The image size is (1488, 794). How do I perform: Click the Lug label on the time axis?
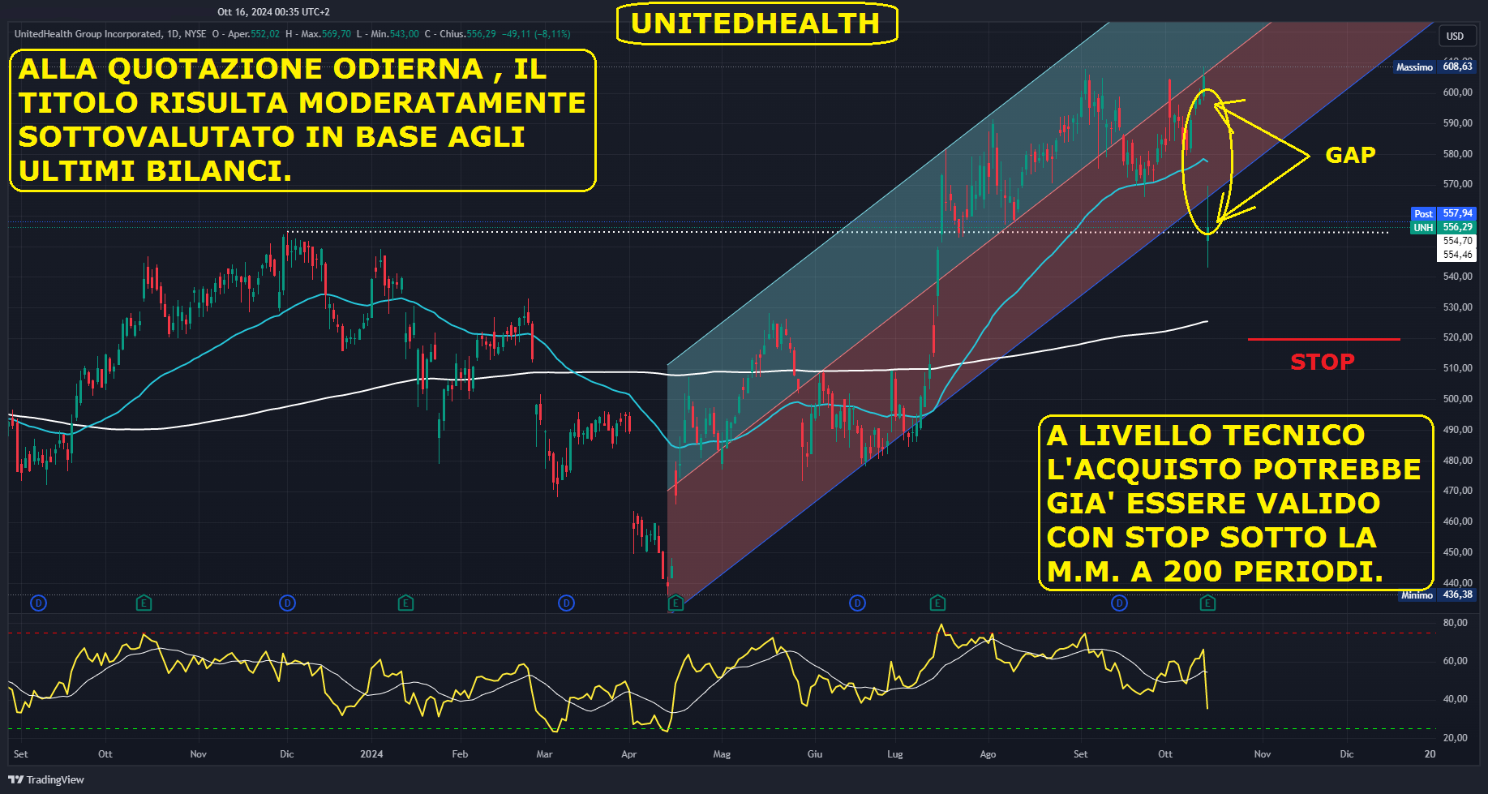[x=894, y=754]
